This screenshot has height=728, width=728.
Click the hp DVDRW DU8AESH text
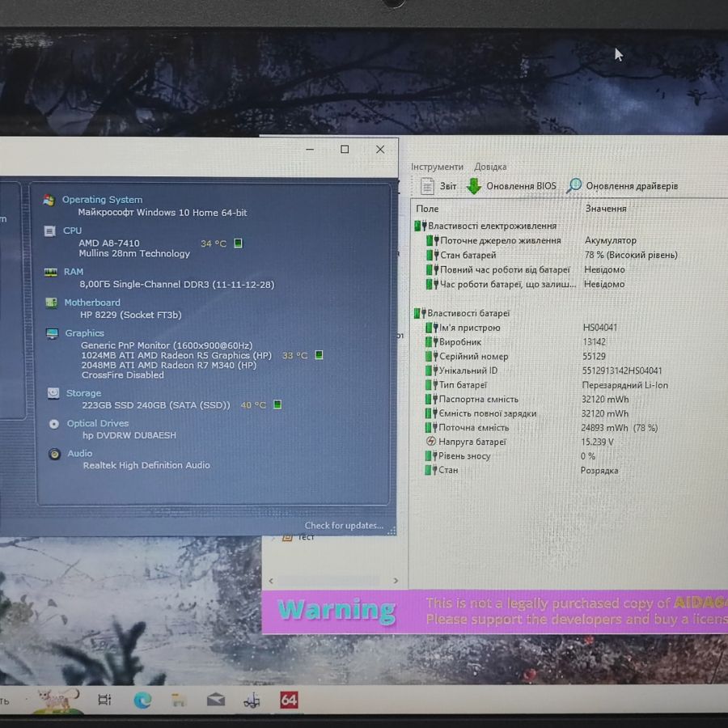pyautogui.click(x=129, y=435)
